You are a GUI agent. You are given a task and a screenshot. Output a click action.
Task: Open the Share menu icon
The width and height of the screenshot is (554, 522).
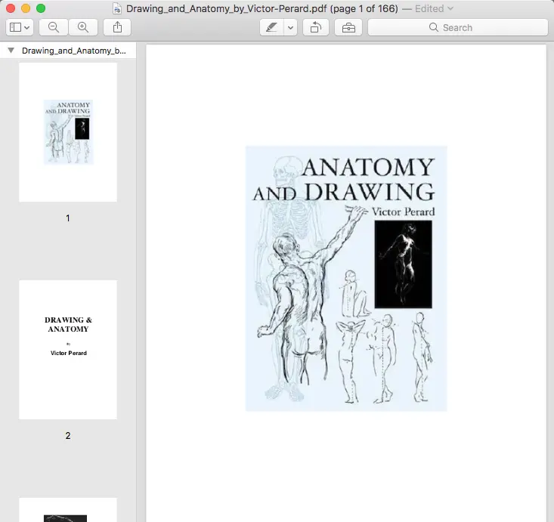pos(117,27)
